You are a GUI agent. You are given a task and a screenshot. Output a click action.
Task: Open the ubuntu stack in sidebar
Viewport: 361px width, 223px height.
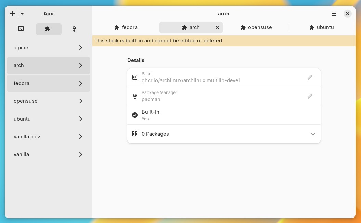[49, 119]
